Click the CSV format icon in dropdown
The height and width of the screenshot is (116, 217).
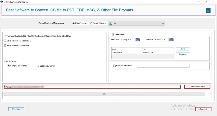click(110, 24)
